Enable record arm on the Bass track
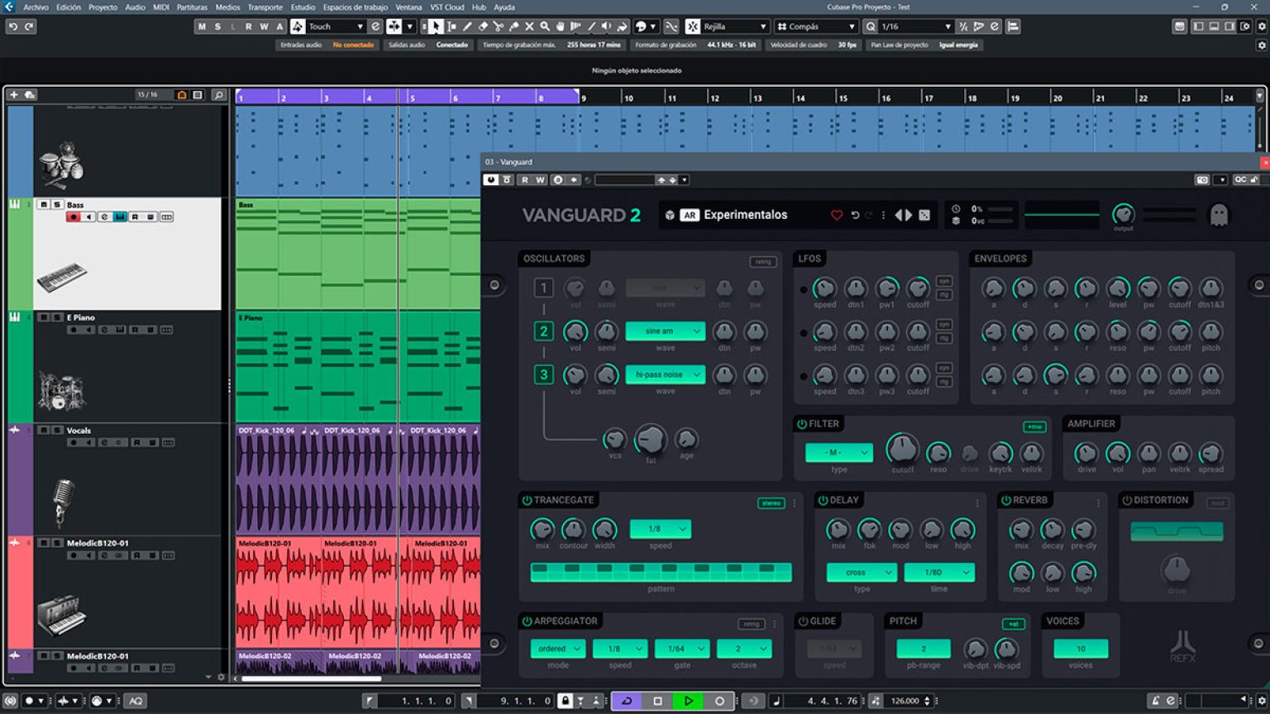This screenshot has width=1270, height=714. pos(74,217)
